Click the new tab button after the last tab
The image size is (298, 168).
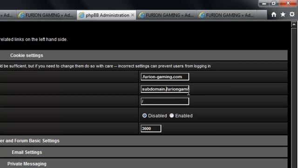(x=262, y=15)
